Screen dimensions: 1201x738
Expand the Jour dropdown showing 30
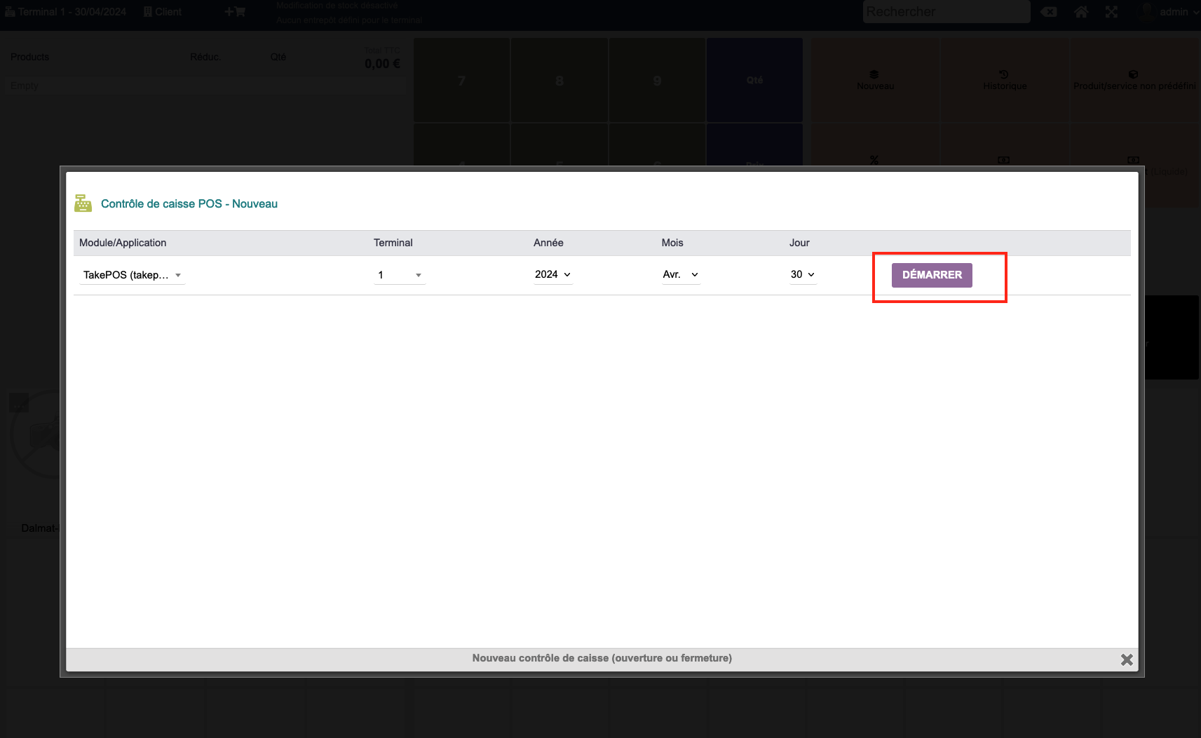point(802,275)
